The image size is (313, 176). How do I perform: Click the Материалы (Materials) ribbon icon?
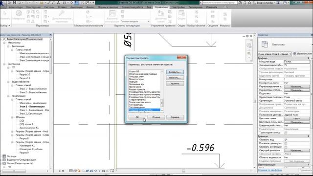point(19,14)
